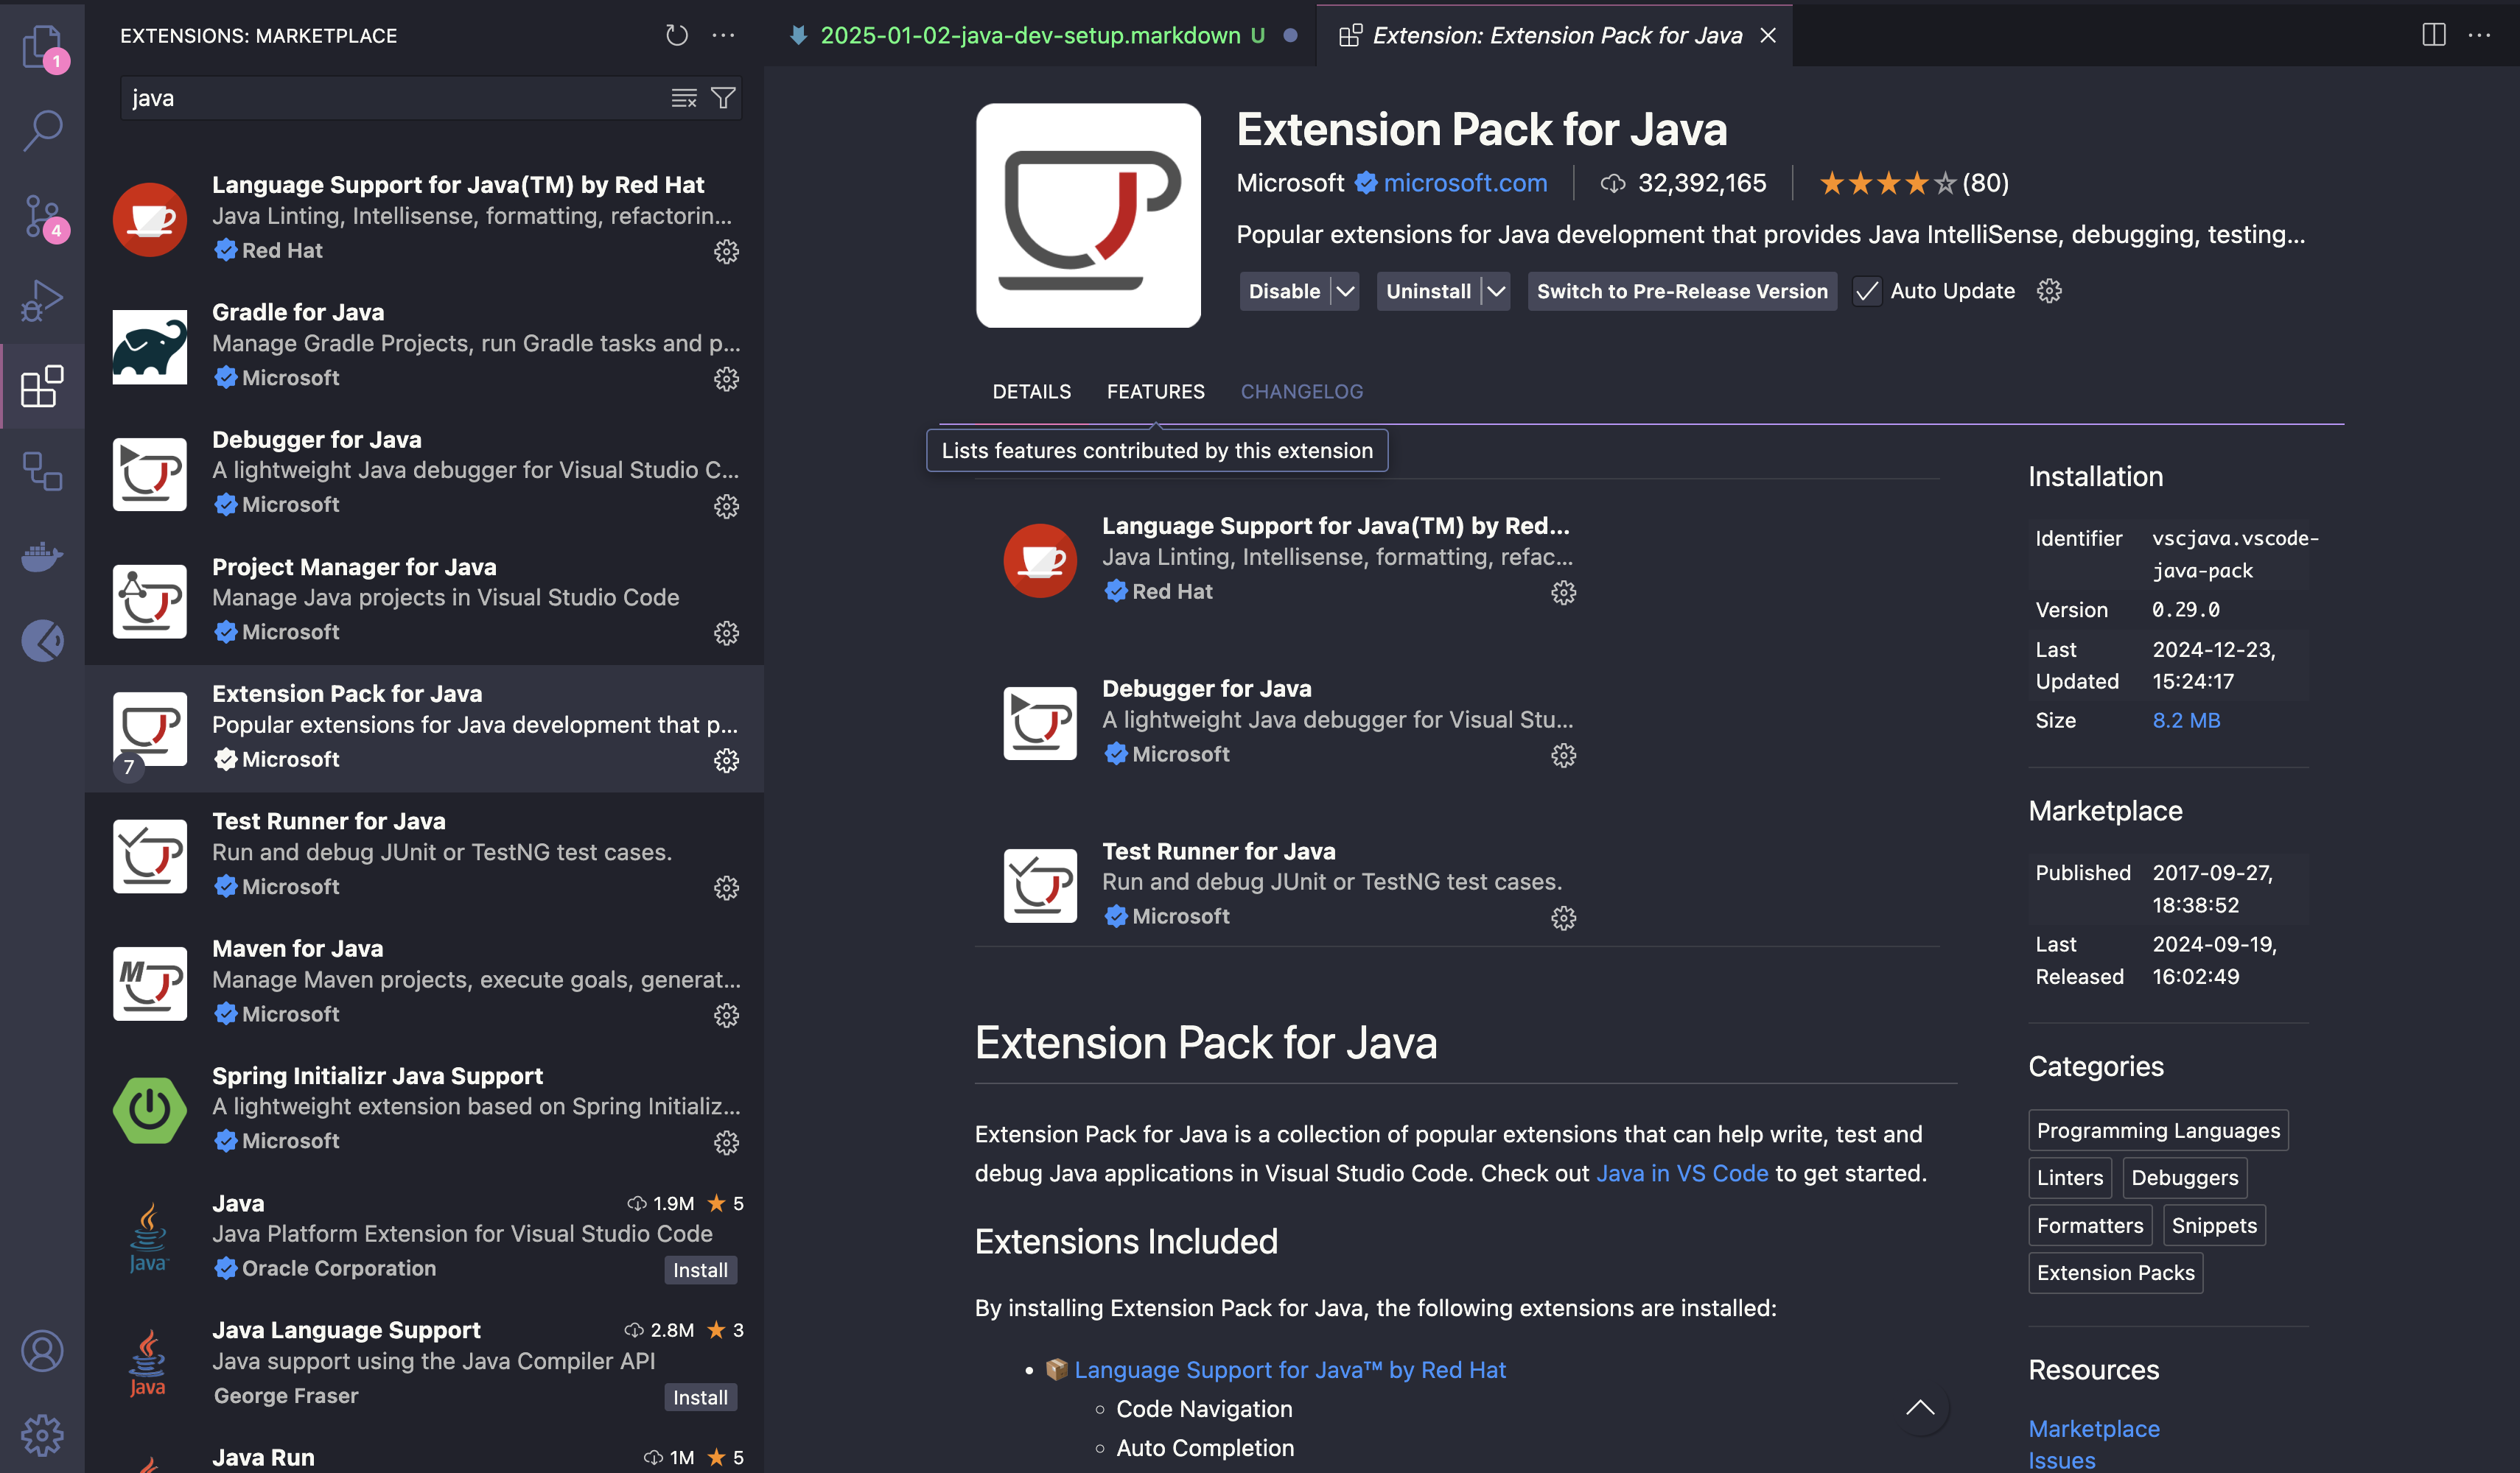Open the Explorer view in activity bar
The image size is (2520, 1473).
[x=42, y=46]
